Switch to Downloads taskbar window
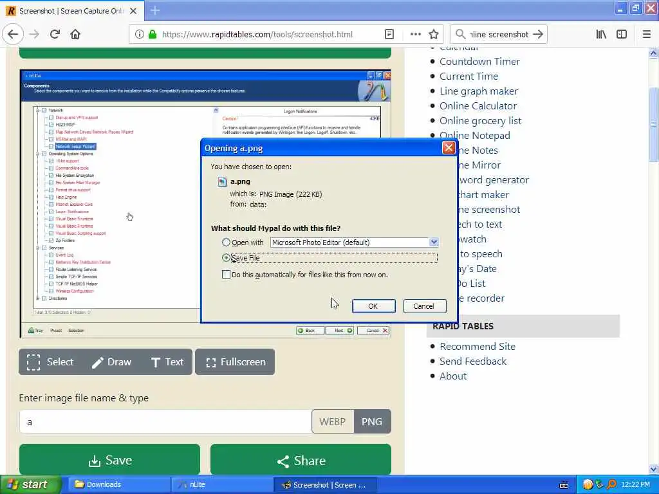This screenshot has width=659, height=494. click(x=118, y=484)
